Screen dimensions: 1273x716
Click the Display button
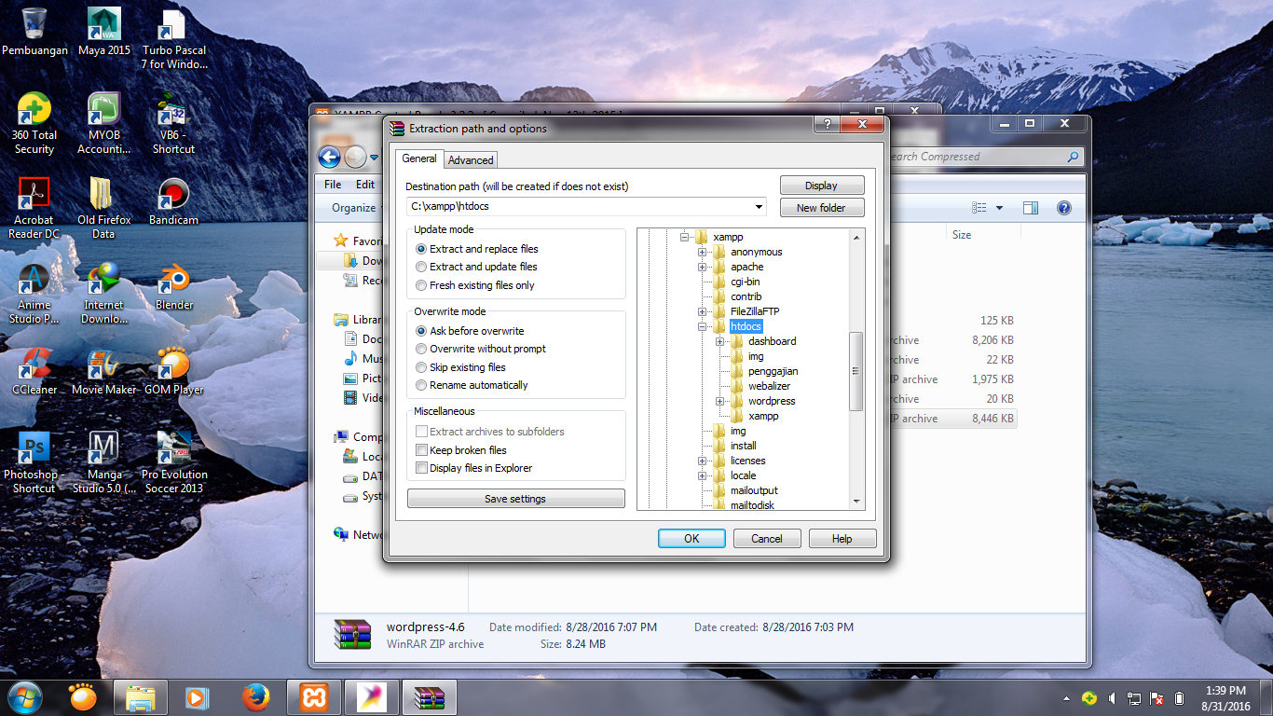click(x=822, y=186)
